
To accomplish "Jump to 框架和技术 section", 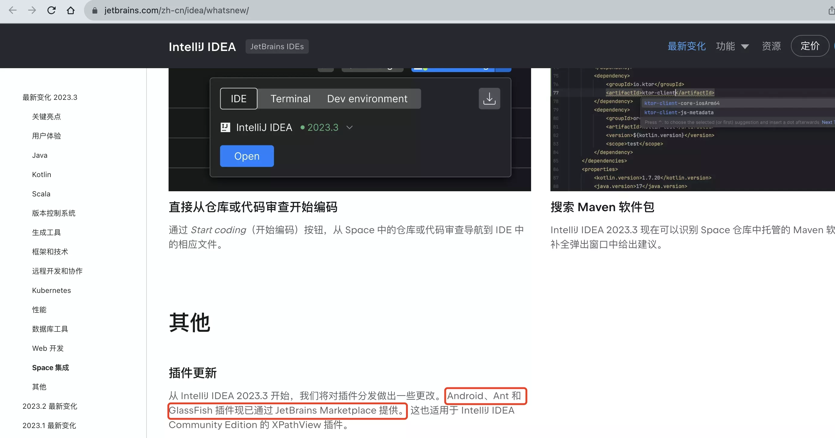I will 50,252.
